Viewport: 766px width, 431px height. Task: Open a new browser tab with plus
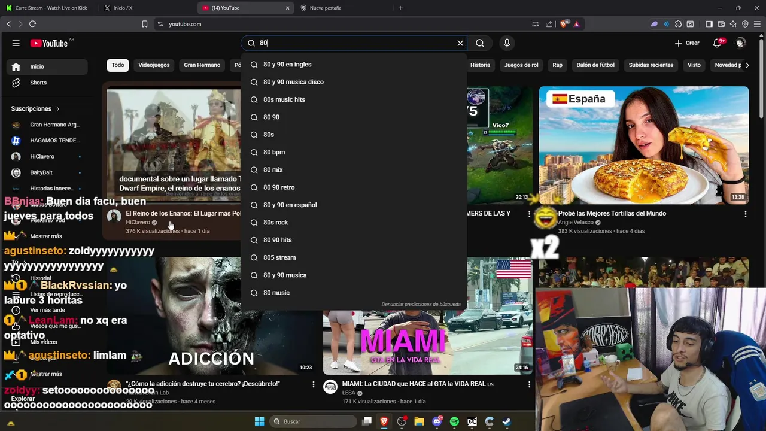400,8
